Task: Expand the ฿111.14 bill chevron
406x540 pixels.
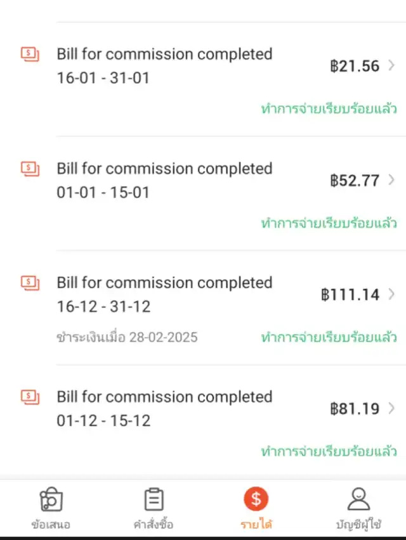Action: click(x=391, y=294)
